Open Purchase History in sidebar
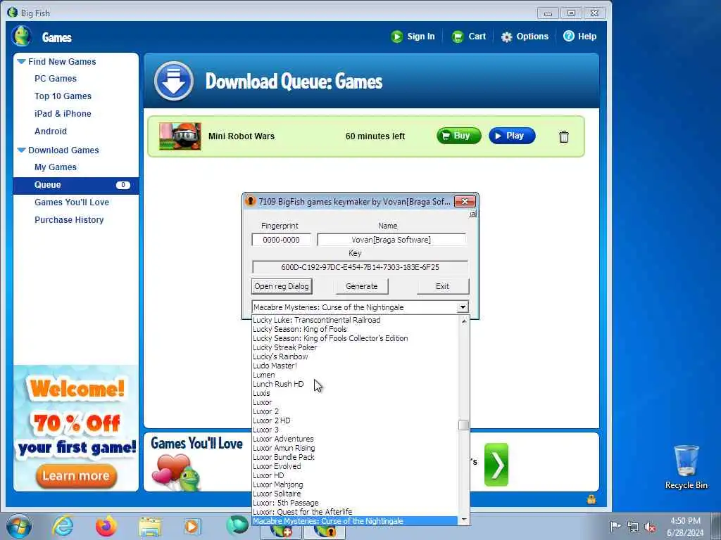Image resolution: width=721 pixels, height=540 pixels. (x=69, y=220)
